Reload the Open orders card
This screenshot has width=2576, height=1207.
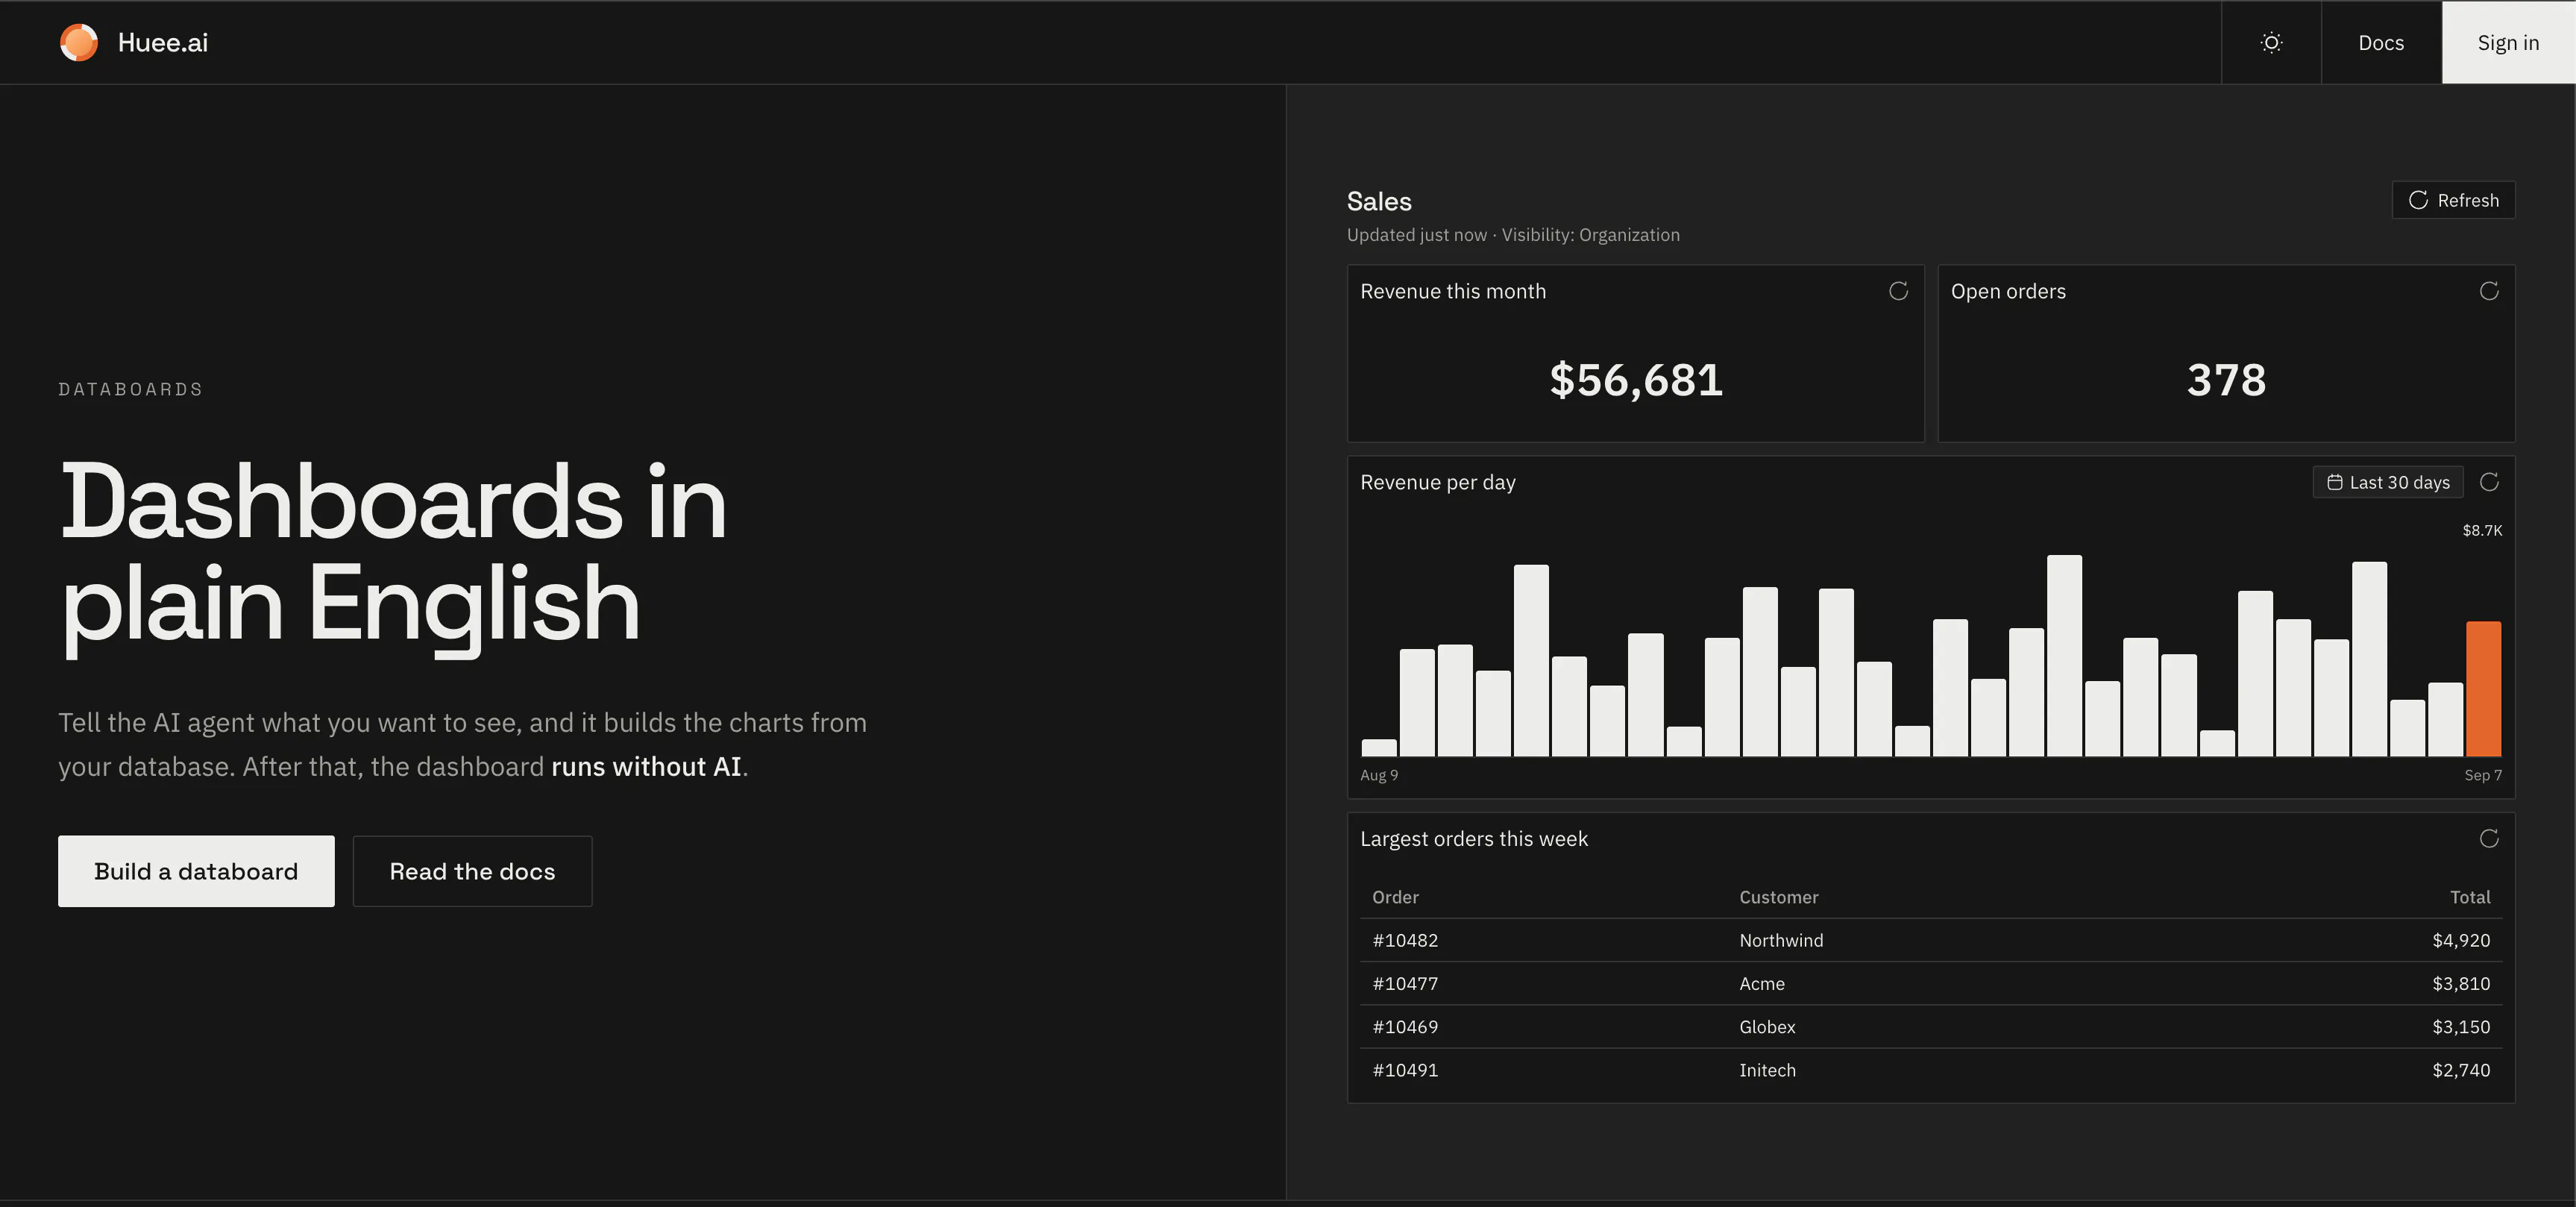(x=2489, y=291)
